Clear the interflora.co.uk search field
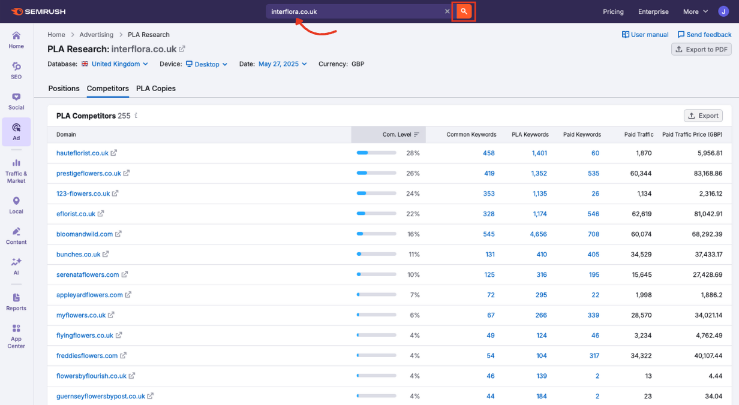The width and height of the screenshot is (739, 405). point(447,11)
